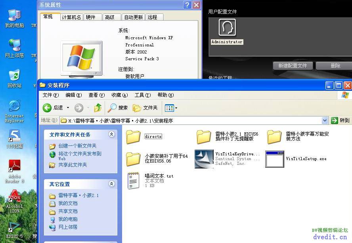The image size is (352, 243).
Task: Select VisTitleSetup.exe installer icon
Action: pos(274,159)
